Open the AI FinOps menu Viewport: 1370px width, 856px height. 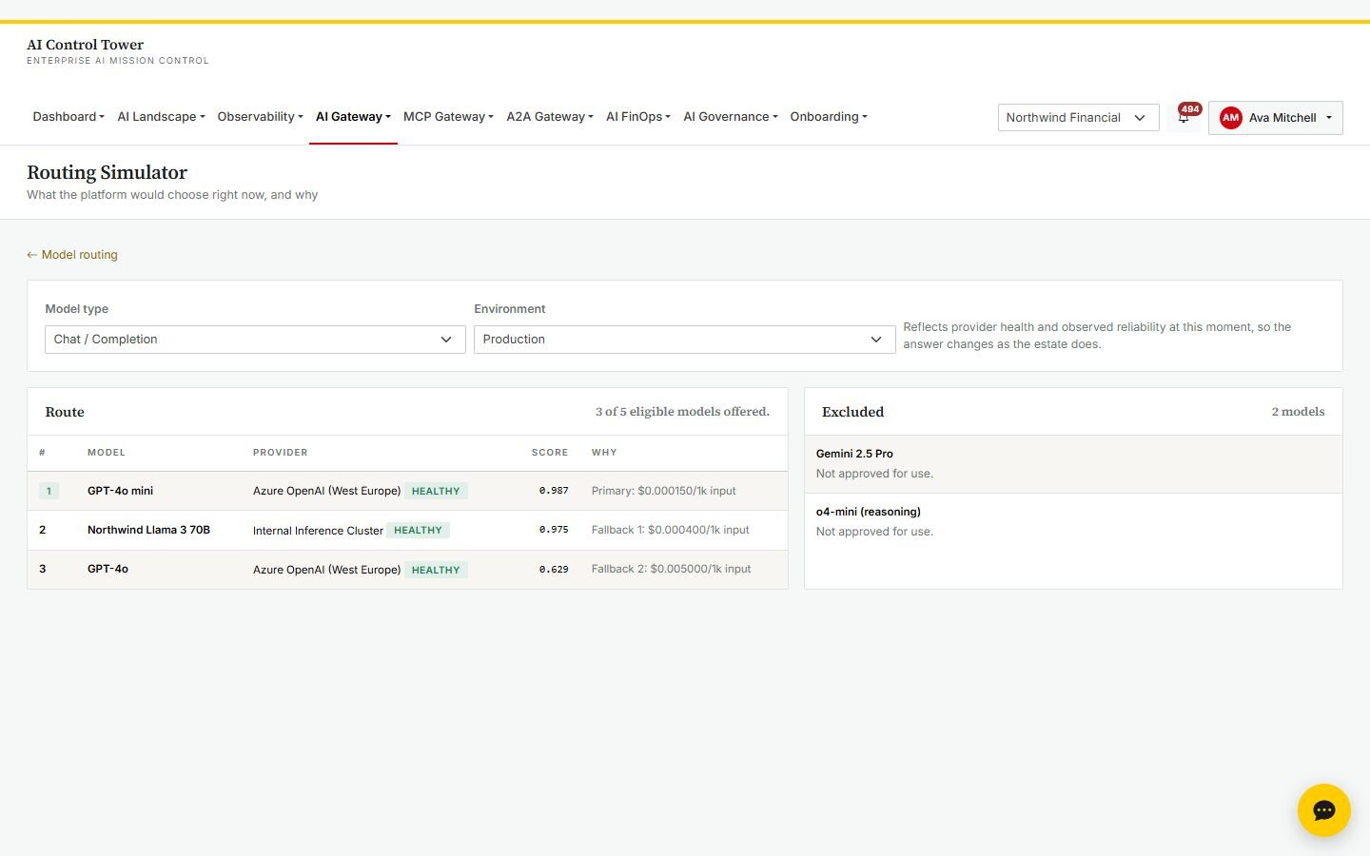(x=638, y=117)
